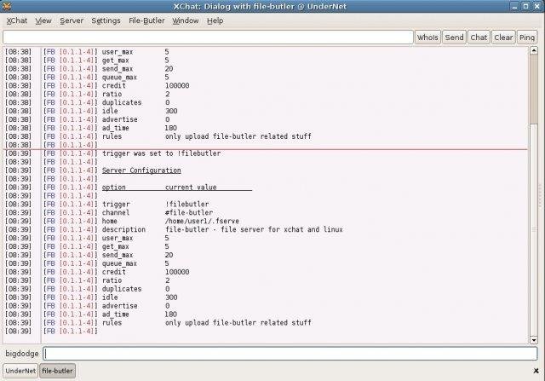This screenshot has height=381, width=545.
Task: Switch to the UnderNet tab
Action: click(x=20, y=371)
